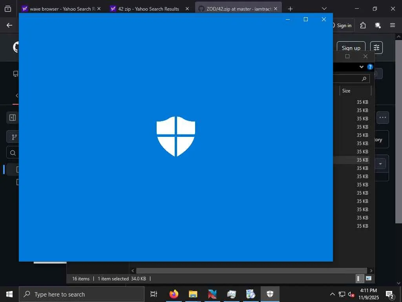Switch to the wave browser Yahoo Search tab
Screen dimensions: 402x302
tap(62, 9)
